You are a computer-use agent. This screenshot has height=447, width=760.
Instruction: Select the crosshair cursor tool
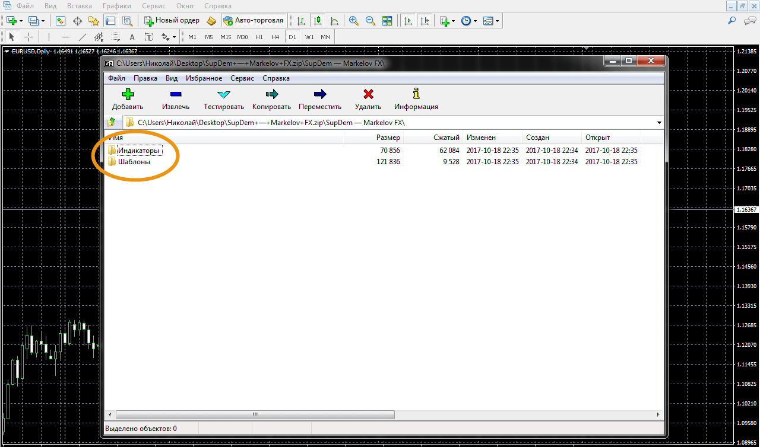click(28, 37)
